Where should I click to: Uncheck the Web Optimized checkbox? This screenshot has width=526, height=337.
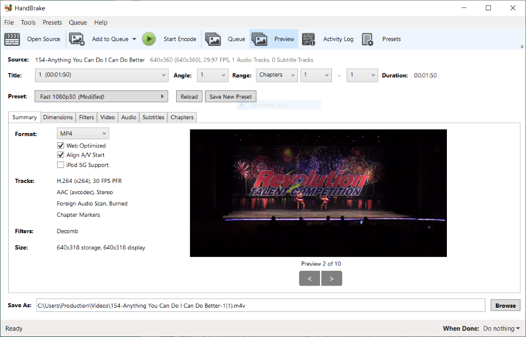61,146
